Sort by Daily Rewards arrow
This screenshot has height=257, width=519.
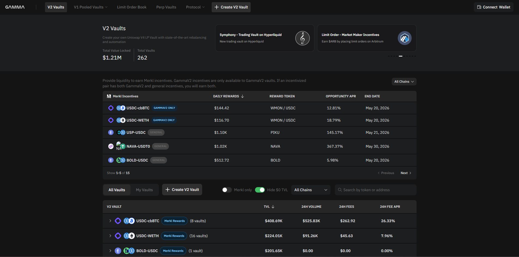242,96
